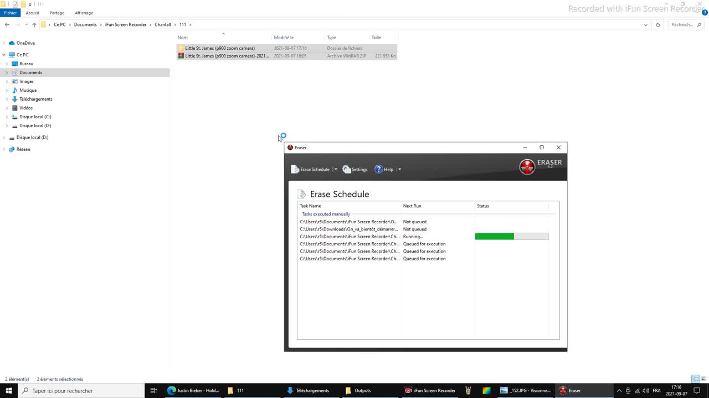Expand the OneDrive tree node
709x398 pixels.
pyautogui.click(x=4, y=43)
